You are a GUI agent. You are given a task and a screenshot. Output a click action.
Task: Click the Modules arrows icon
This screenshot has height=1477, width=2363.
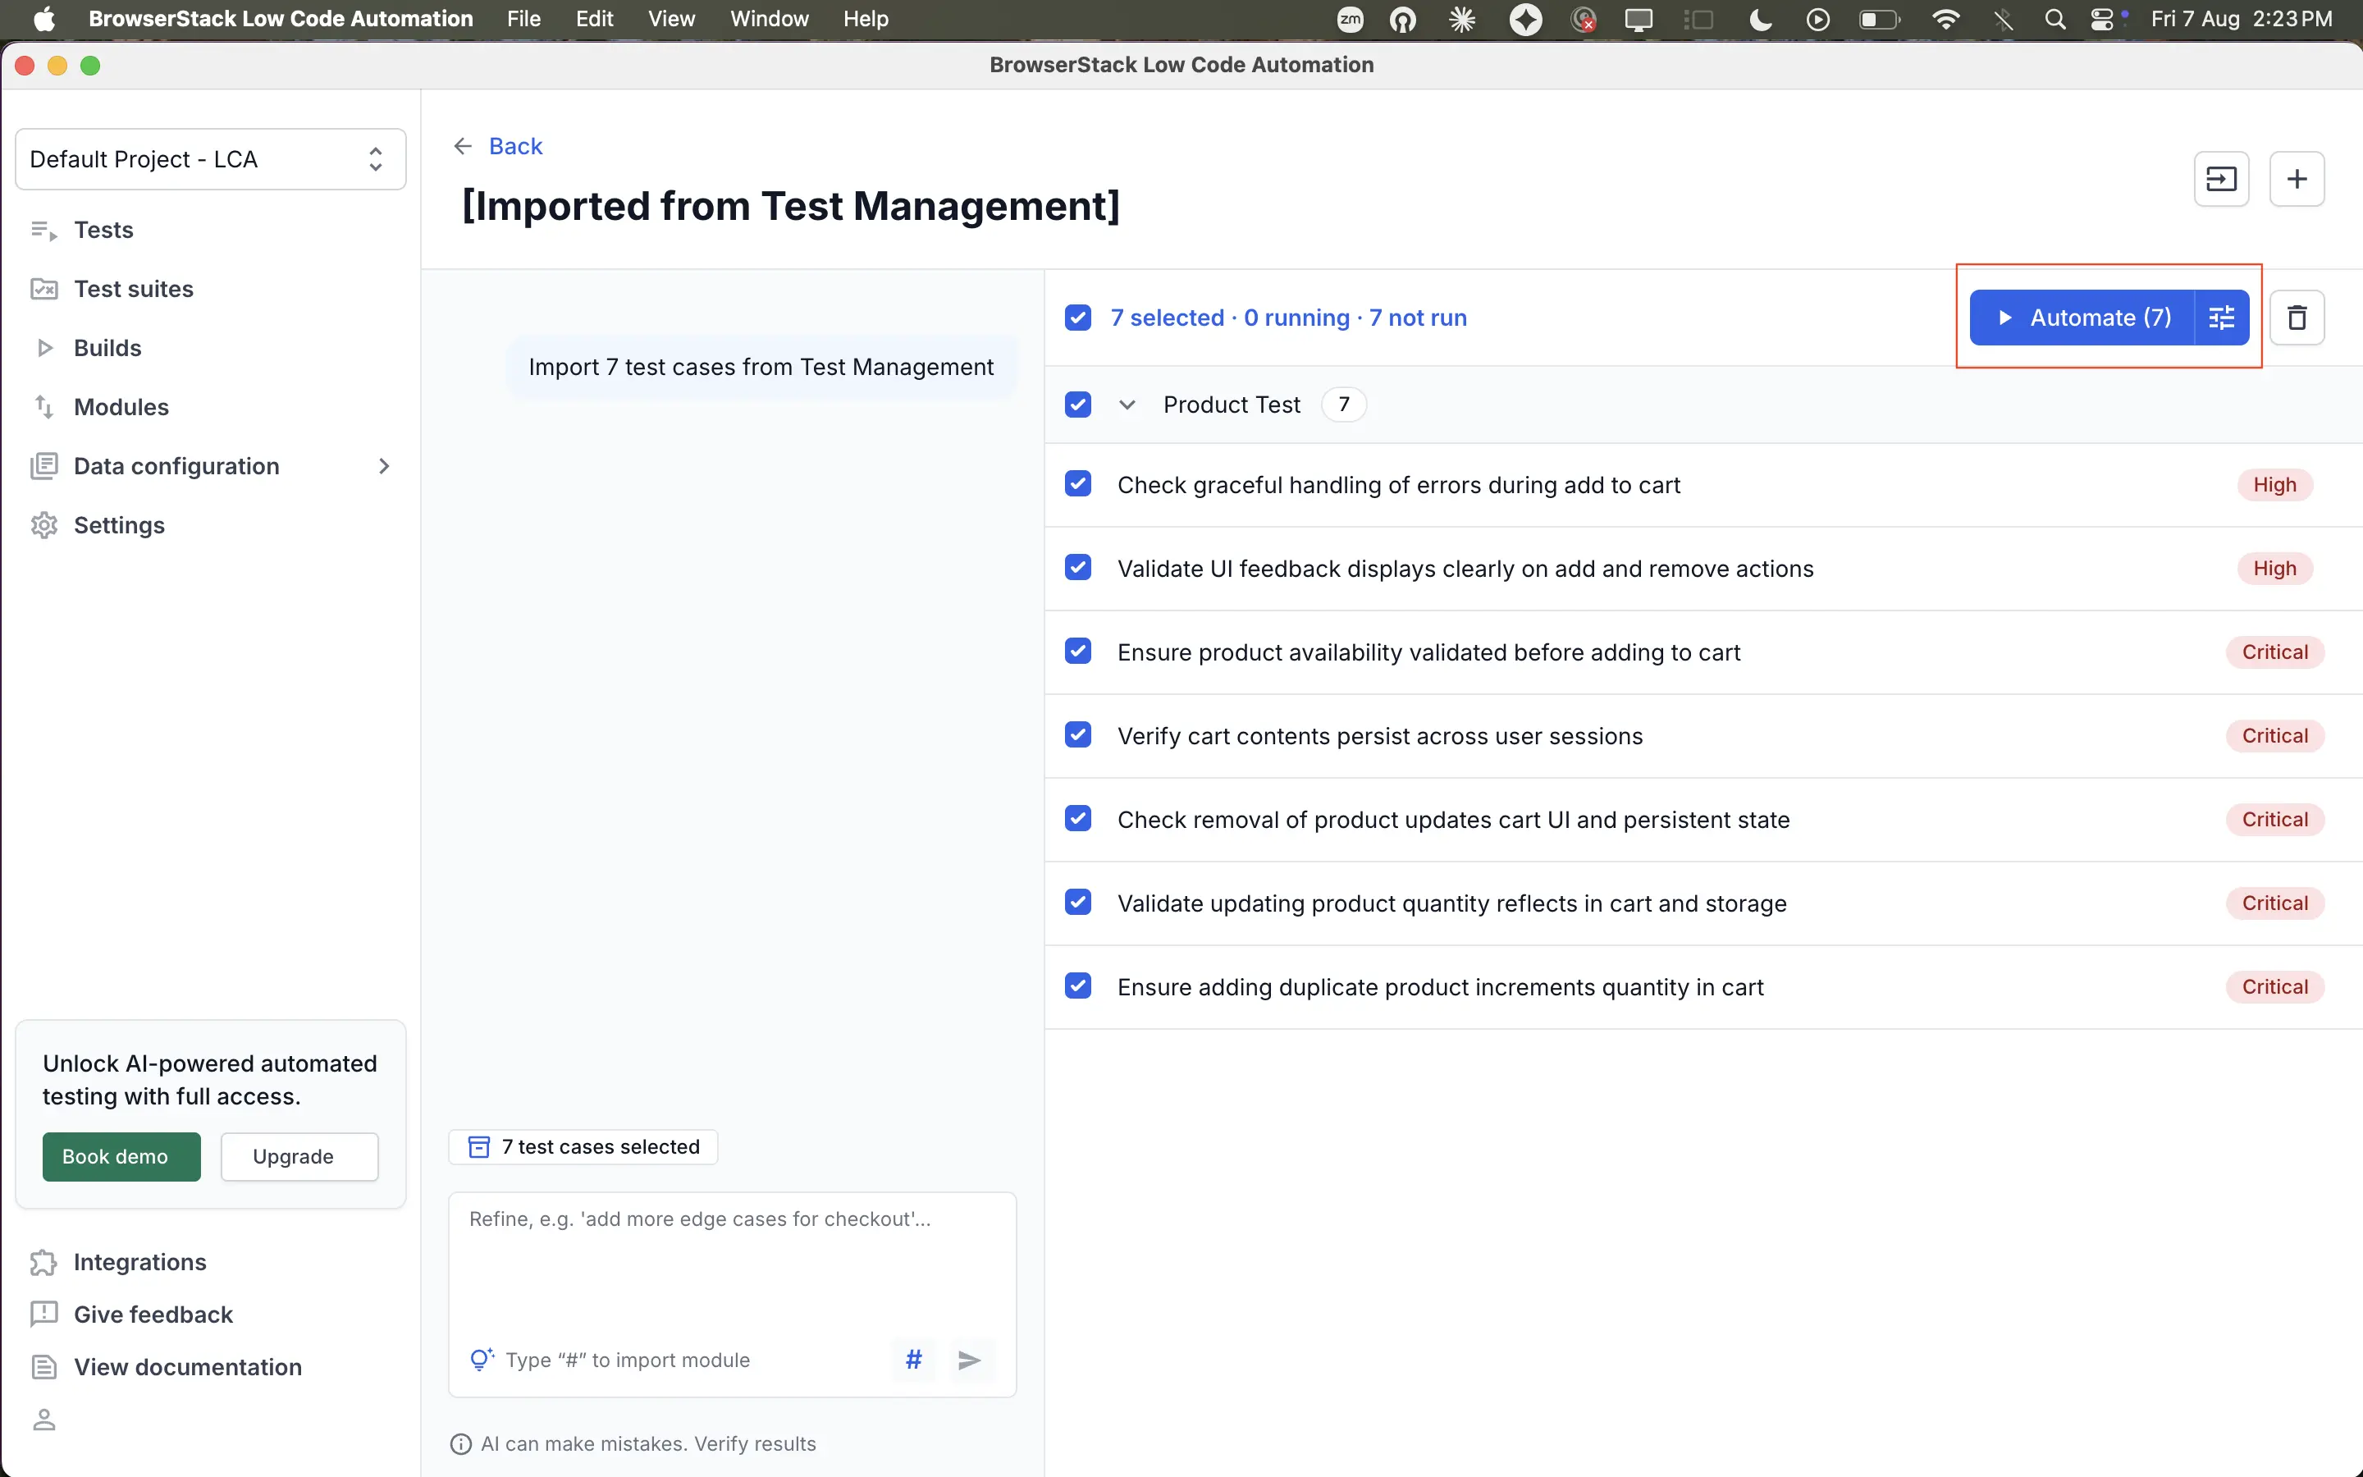(44, 406)
